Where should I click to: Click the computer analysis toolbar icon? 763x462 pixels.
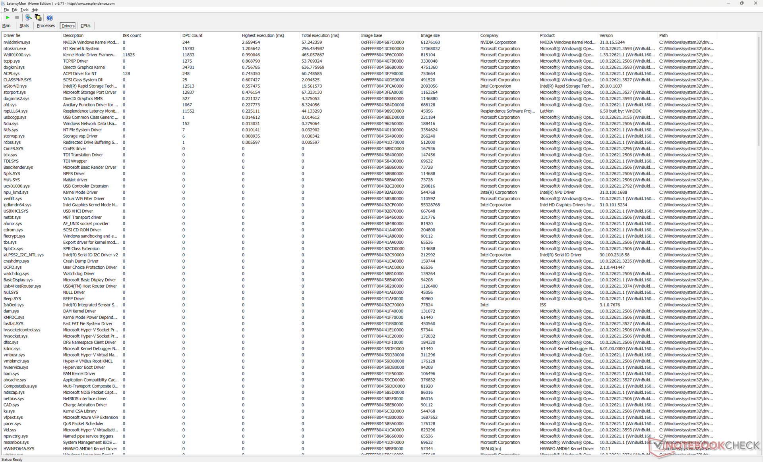[28, 17]
